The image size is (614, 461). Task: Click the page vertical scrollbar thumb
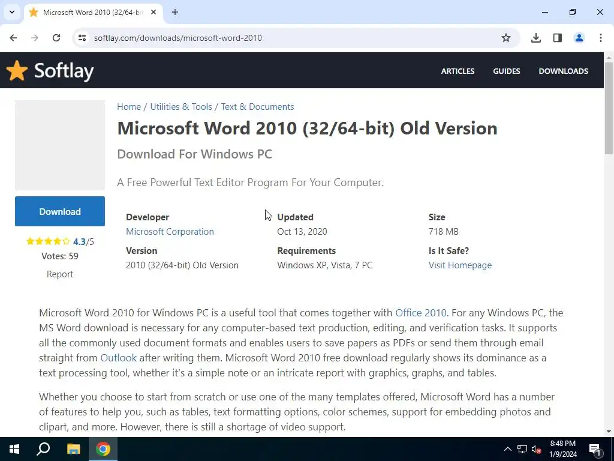(x=609, y=108)
